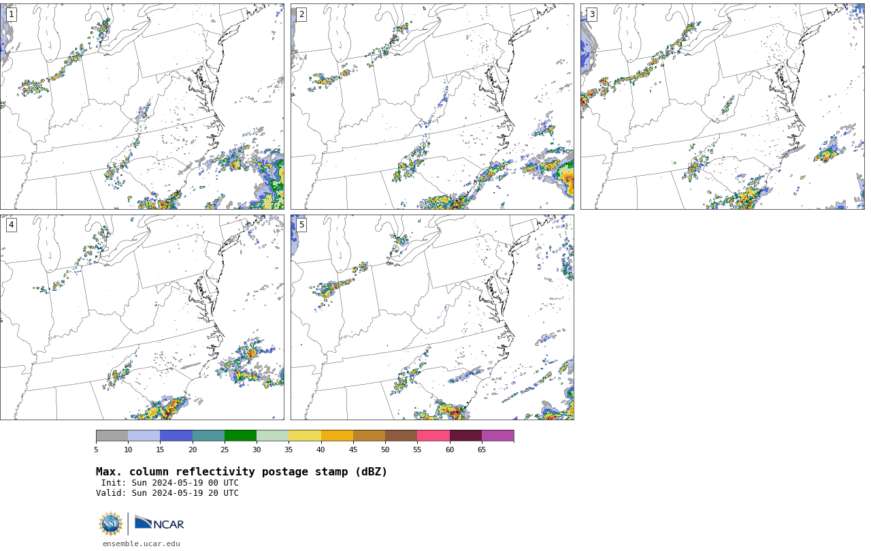Select the blue 15-20 dBZ swatch

pyautogui.click(x=176, y=436)
